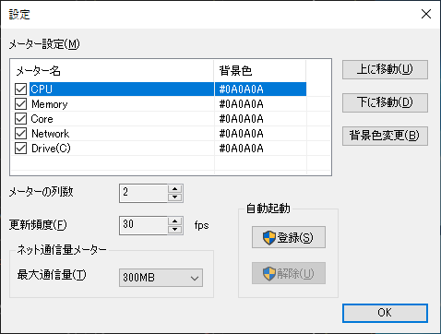
Task: Increase the meter column count spinner
Action: click(175, 189)
